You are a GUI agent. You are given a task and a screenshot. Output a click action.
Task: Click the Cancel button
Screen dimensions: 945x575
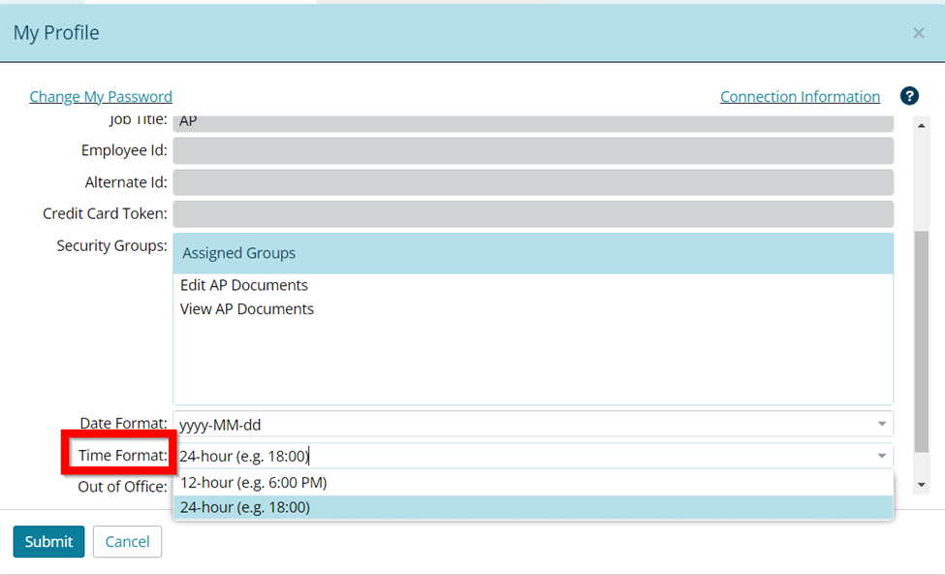point(127,542)
